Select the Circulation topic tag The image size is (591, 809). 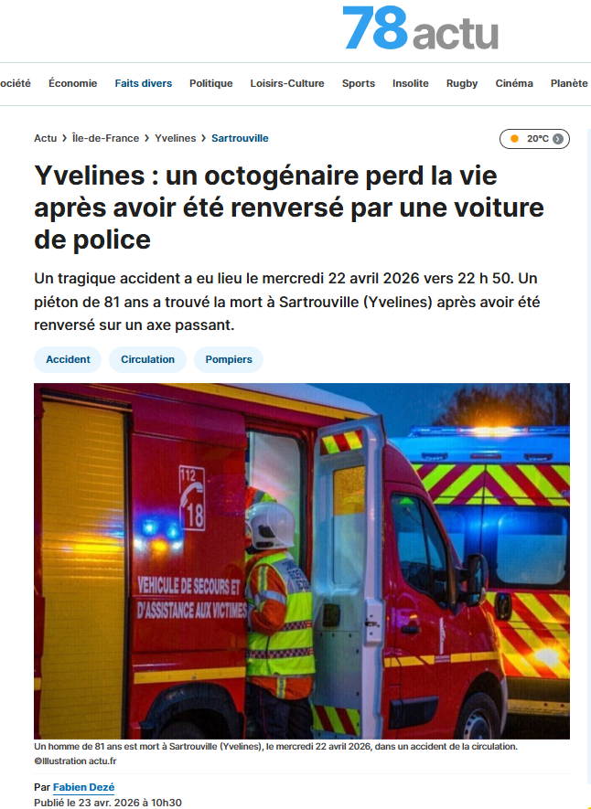point(147,359)
